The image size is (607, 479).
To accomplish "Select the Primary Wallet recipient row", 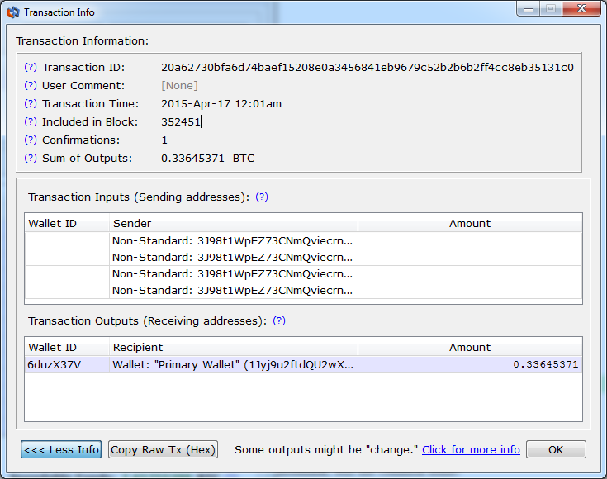I will click(x=304, y=365).
